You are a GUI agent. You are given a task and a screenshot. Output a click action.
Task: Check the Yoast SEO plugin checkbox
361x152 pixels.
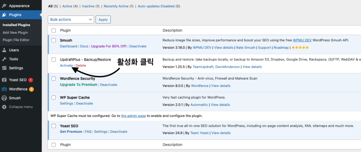coord(54,126)
